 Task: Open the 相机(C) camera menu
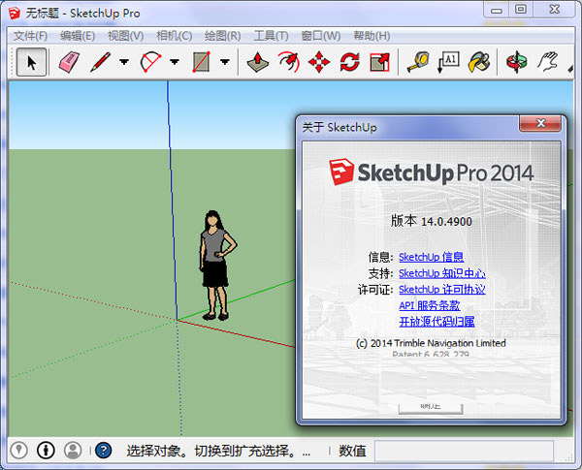173,36
